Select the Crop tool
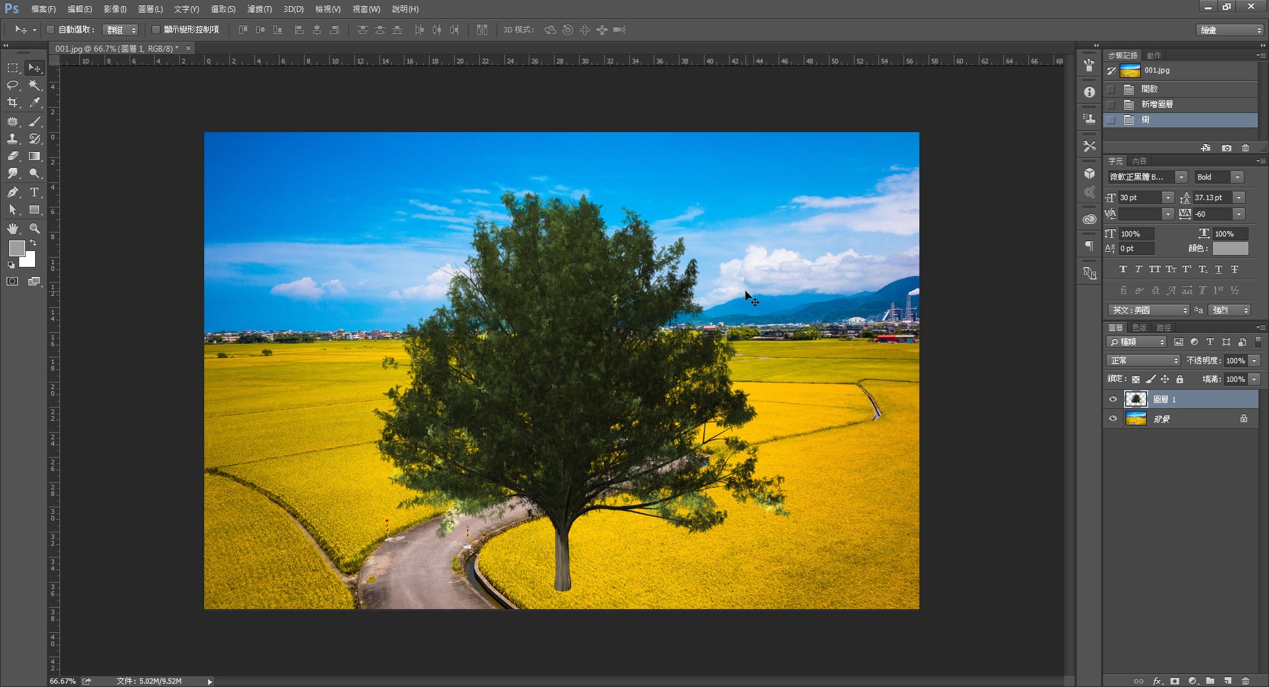The image size is (1269, 687). click(x=13, y=102)
